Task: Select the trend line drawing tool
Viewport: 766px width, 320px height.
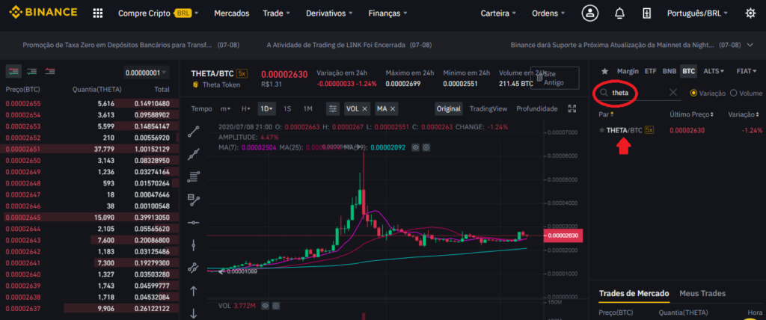Action: click(194, 132)
